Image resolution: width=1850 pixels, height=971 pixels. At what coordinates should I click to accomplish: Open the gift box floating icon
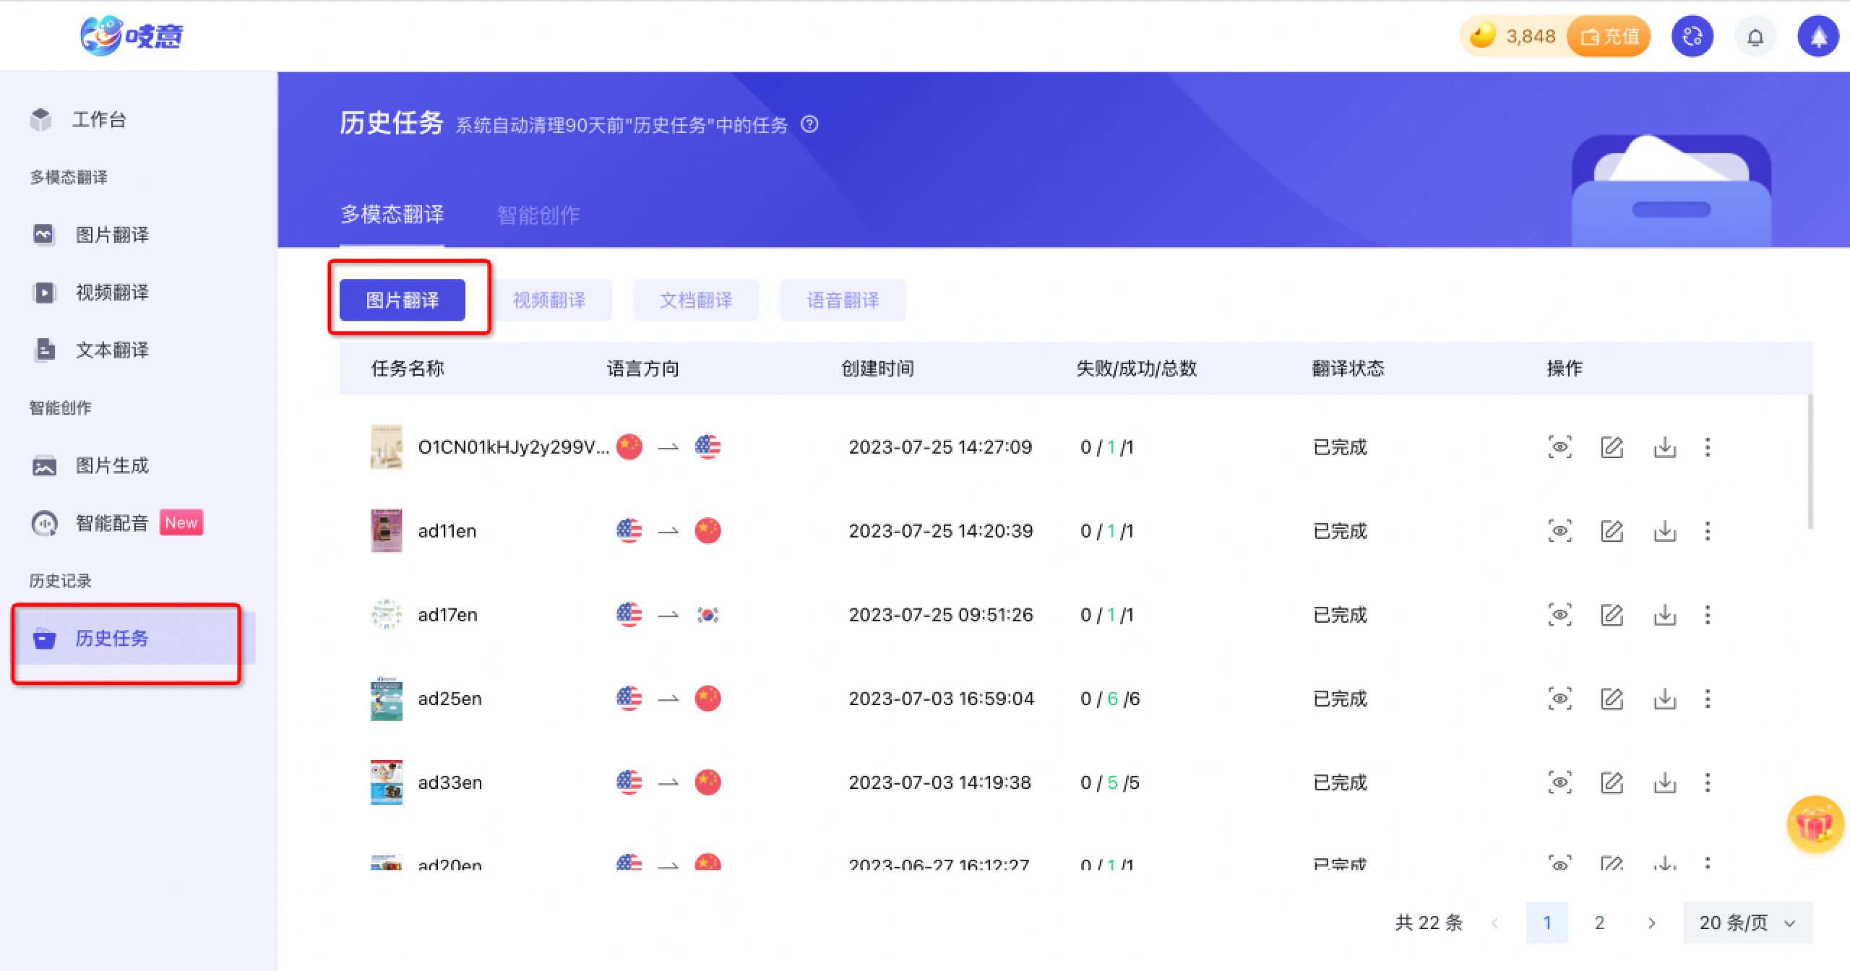(1815, 824)
